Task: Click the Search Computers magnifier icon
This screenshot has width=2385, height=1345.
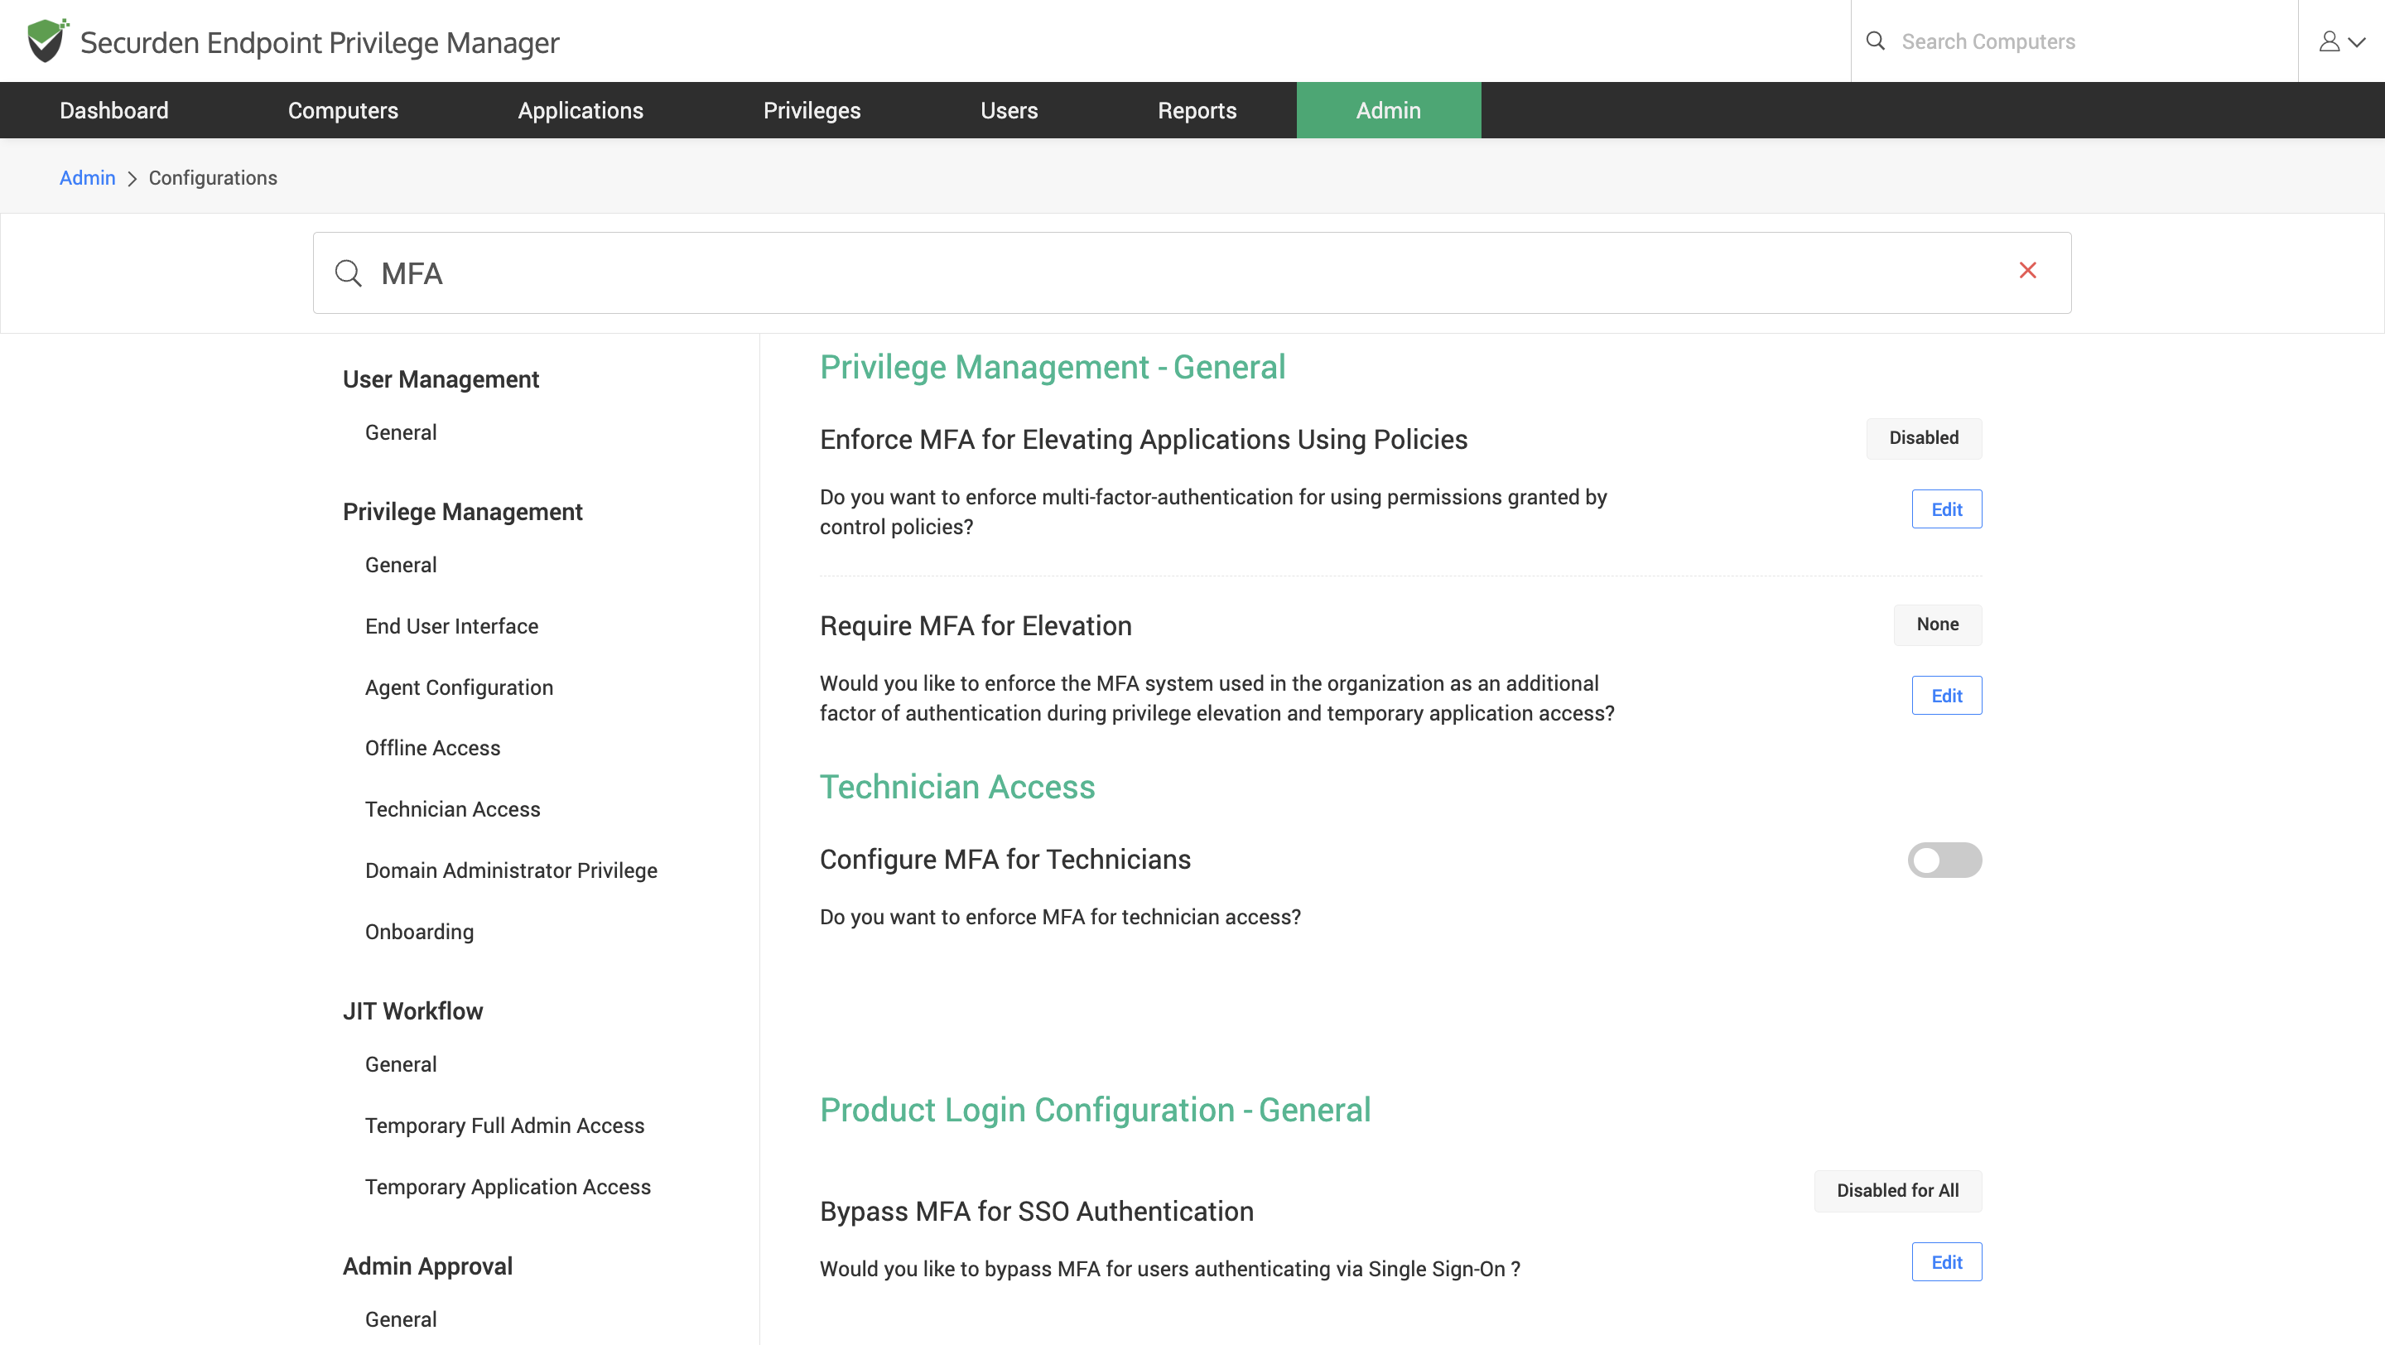Action: [1875, 41]
